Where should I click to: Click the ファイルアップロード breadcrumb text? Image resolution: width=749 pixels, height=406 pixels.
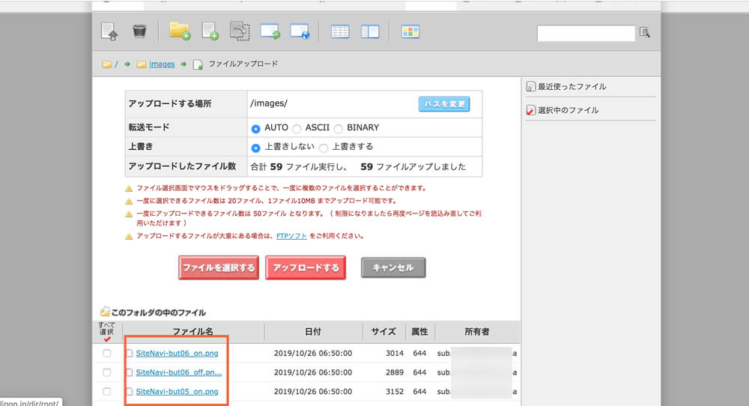pos(243,64)
